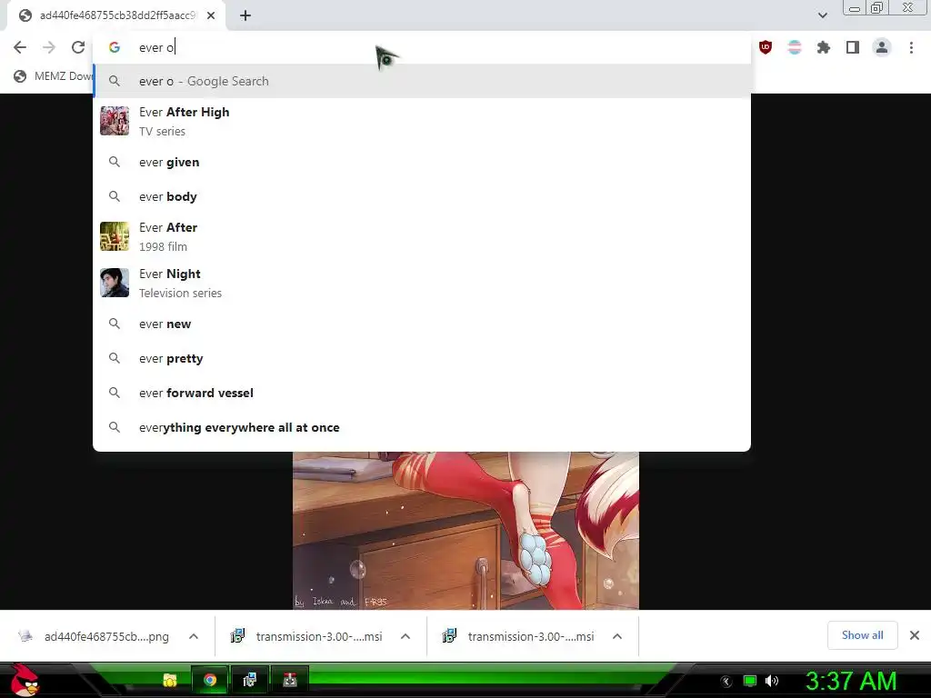Open the tab search chevron
This screenshot has width=931, height=698.
click(x=822, y=15)
